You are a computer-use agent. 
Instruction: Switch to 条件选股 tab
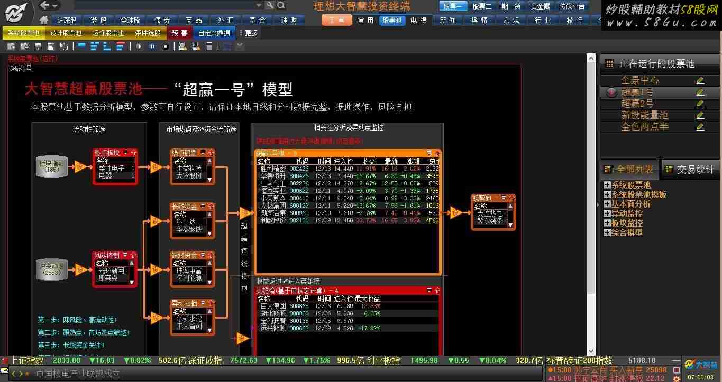click(148, 33)
